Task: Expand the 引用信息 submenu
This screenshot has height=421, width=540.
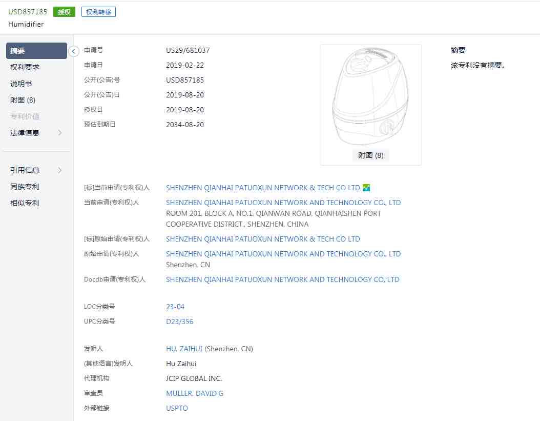Action: 59,170
